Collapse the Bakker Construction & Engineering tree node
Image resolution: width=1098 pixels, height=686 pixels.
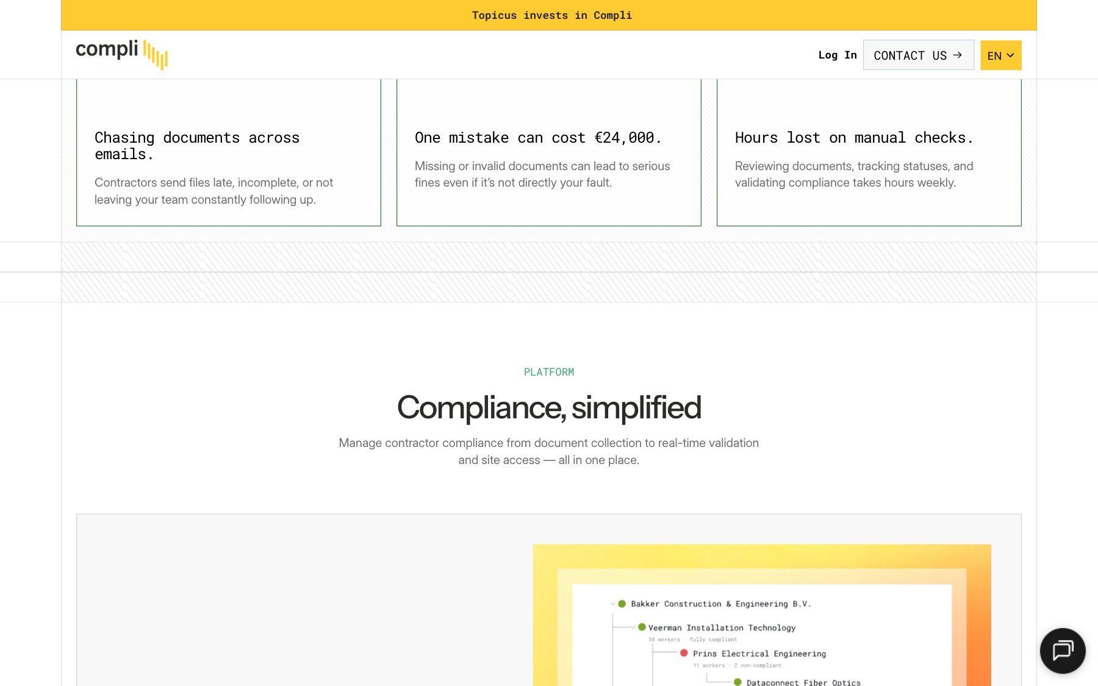point(612,604)
